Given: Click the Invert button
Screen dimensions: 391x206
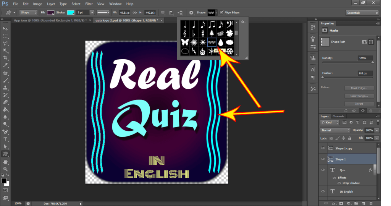Looking at the screenshot, I should click(359, 104).
